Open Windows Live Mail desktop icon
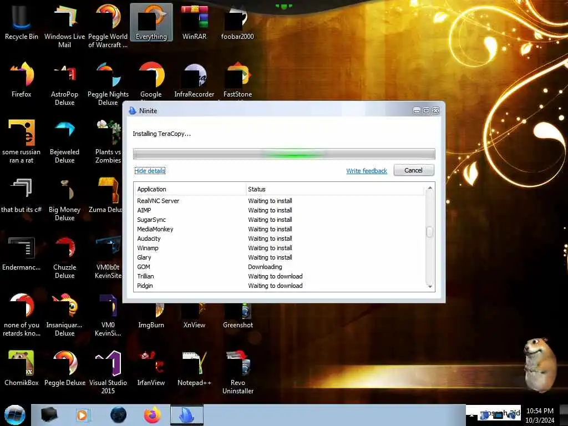568x426 pixels. (x=64, y=26)
